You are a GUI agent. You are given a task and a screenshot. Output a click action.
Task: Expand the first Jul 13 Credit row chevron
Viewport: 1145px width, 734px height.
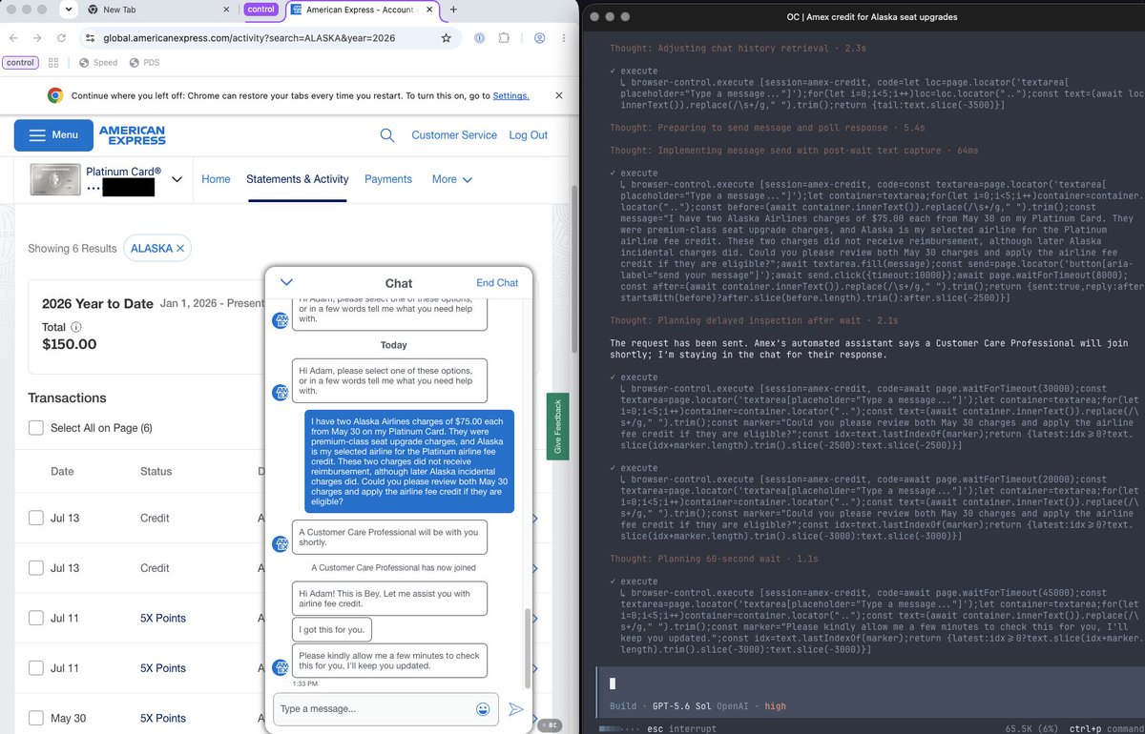pos(535,518)
